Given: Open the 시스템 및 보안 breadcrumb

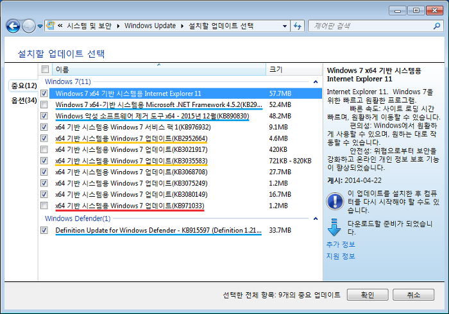Looking at the screenshot, I should coord(89,26).
